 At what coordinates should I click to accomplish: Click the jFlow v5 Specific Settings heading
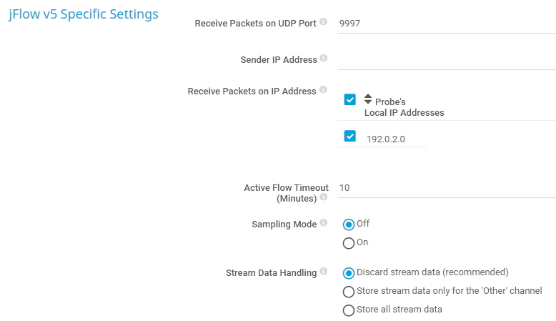click(84, 14)
